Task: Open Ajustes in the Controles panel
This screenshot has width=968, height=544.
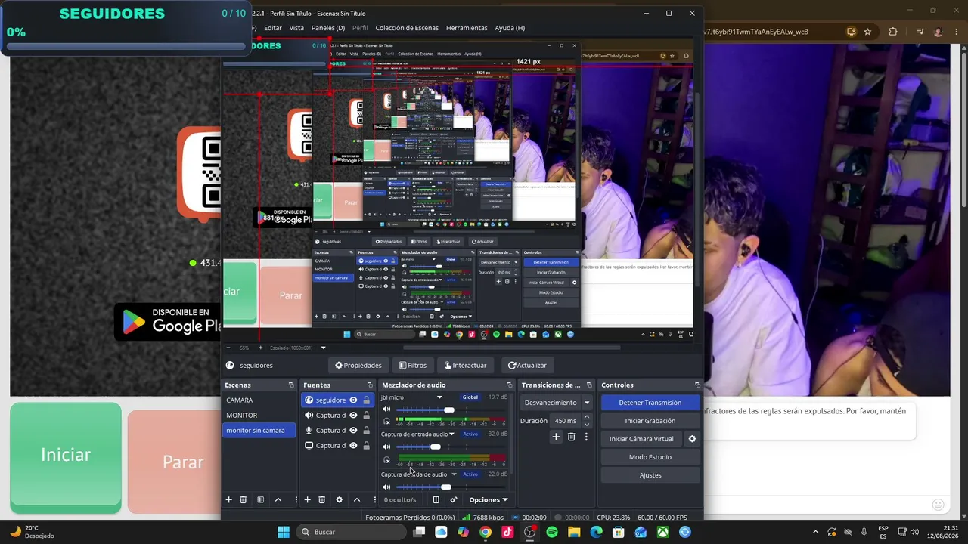Action: click(650, 475)
